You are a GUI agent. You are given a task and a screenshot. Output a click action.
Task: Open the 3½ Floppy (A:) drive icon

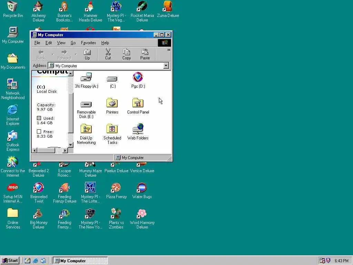[87, 80]
